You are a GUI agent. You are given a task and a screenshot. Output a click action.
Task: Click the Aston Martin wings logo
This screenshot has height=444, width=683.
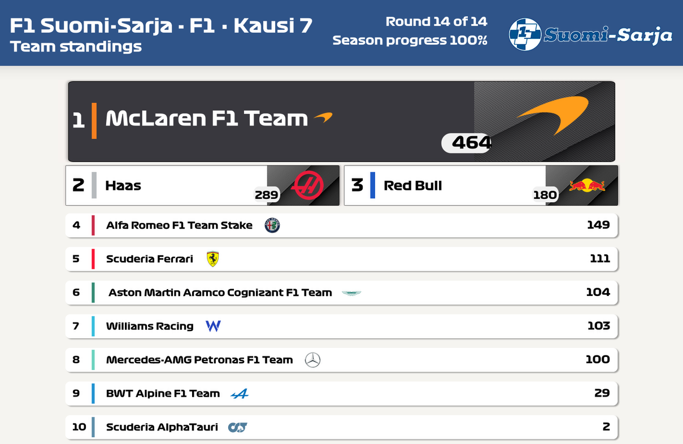click(351, 293)
